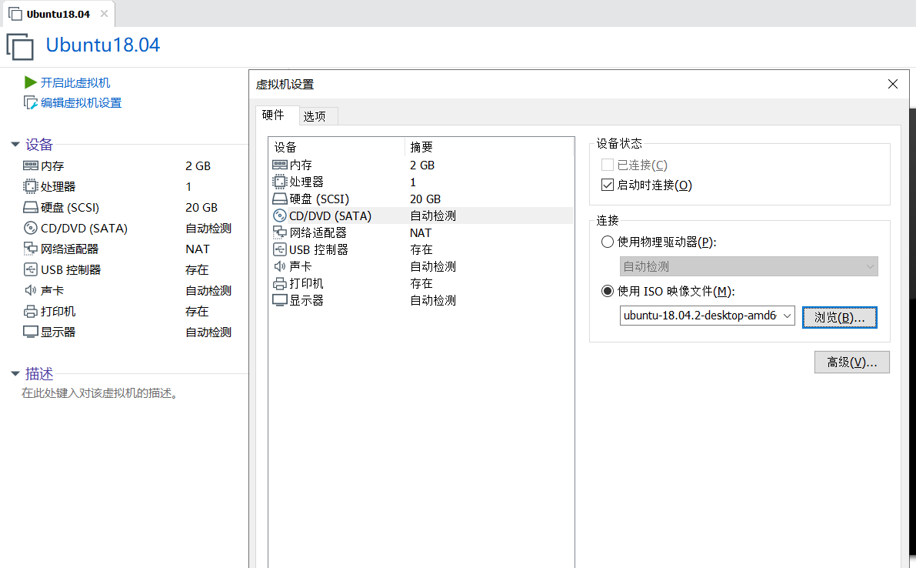
Task: Click the green play icon to power on VM
Action: pyautogui.click(x=30, y=82)
